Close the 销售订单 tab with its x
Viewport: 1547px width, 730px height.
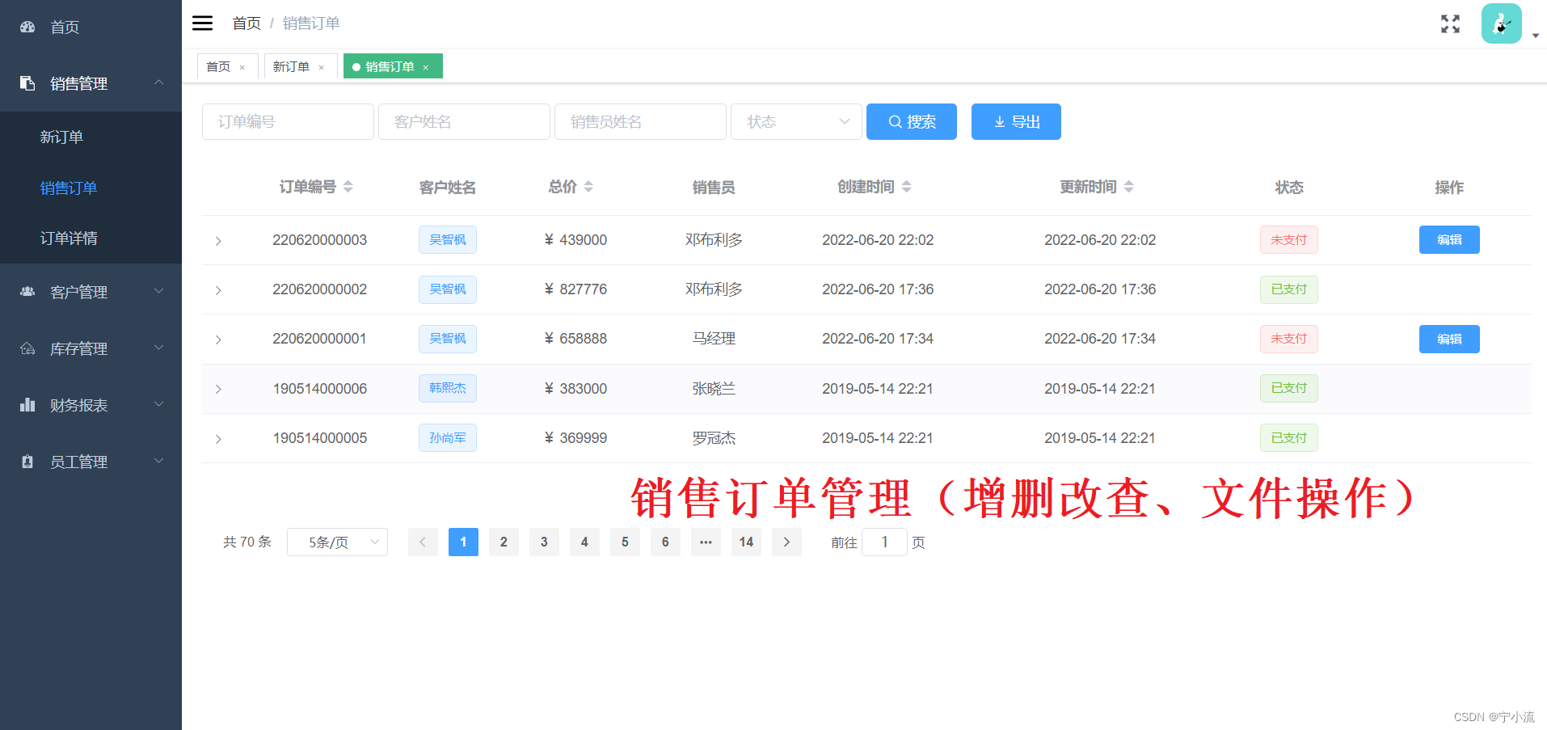click(x=425, y=68)
